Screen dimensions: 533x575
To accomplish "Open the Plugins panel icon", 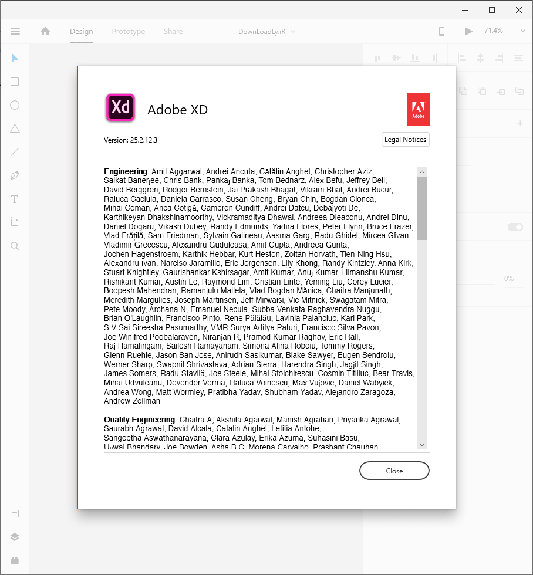I will point(15,560).
